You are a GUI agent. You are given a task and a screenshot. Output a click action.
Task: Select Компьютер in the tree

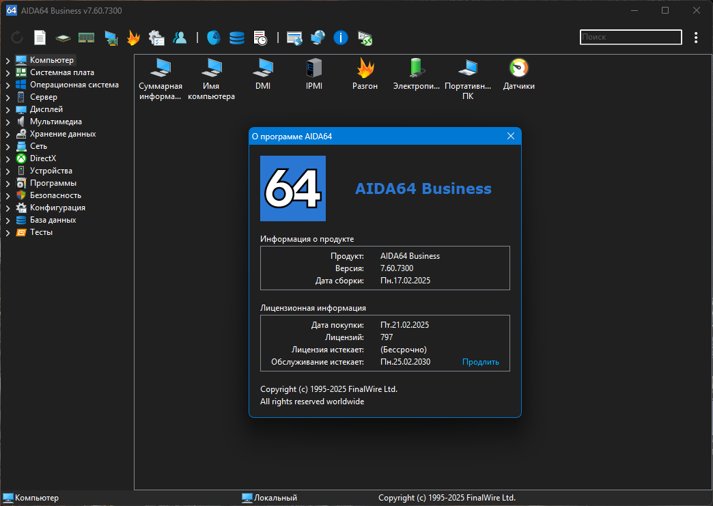click(x=51, y=60)
